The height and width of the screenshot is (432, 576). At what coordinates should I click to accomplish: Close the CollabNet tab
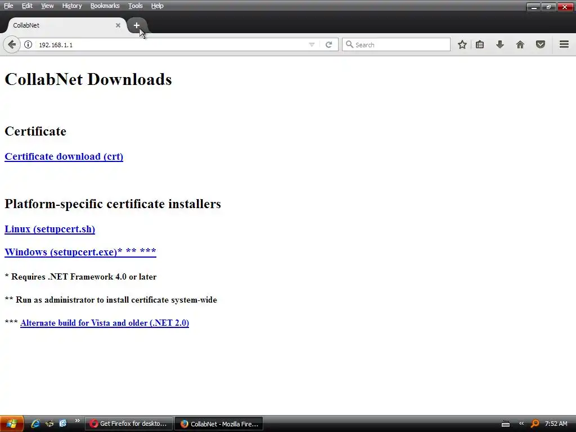tap(118, 25)
